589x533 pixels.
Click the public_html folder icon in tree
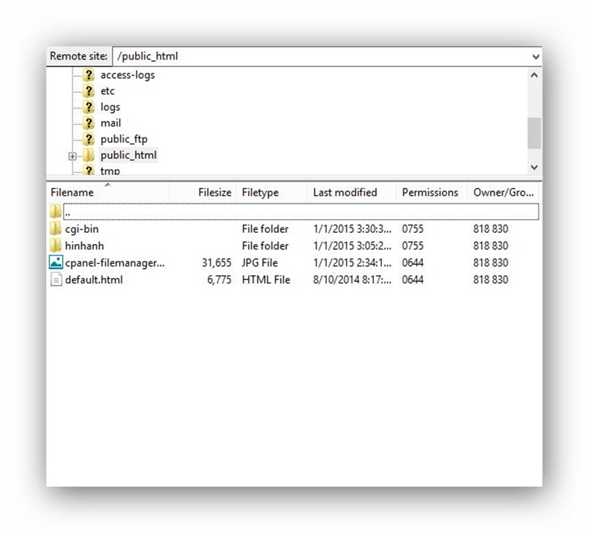pos(89,155)
